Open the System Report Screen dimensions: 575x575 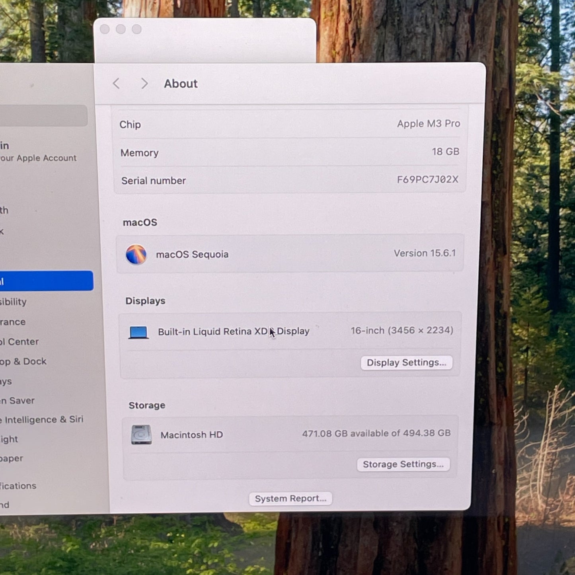[290, 499]
